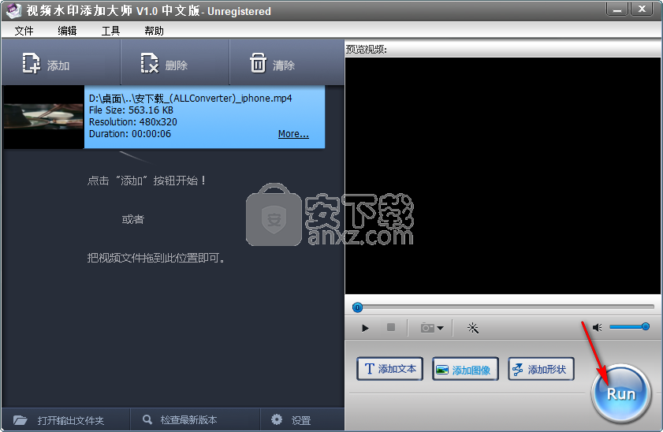This screenshot has height=432, width=663.
Task: Open the 文件 menu
Action: 24,31
